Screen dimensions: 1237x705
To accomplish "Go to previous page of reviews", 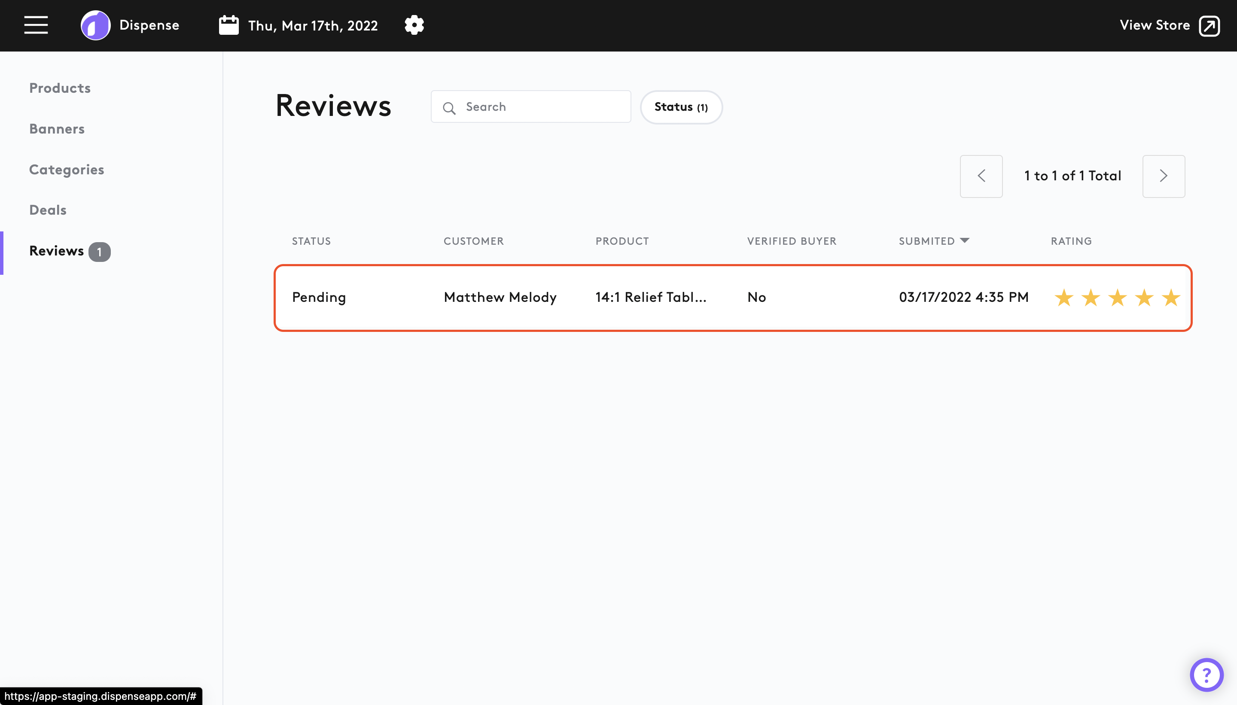I will click(981, 176).
